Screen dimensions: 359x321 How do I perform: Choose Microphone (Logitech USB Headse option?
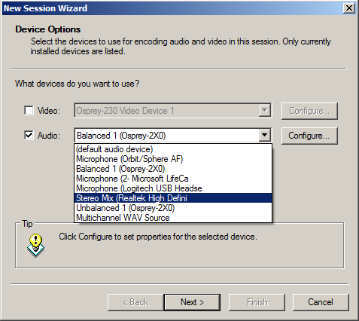(x=173, y=188)
